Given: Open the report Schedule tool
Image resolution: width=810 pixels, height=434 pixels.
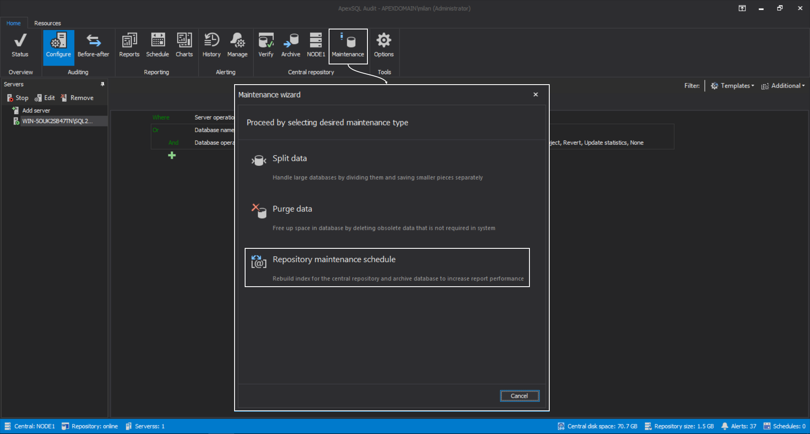Looking at the screenshot, I should 157,45.
